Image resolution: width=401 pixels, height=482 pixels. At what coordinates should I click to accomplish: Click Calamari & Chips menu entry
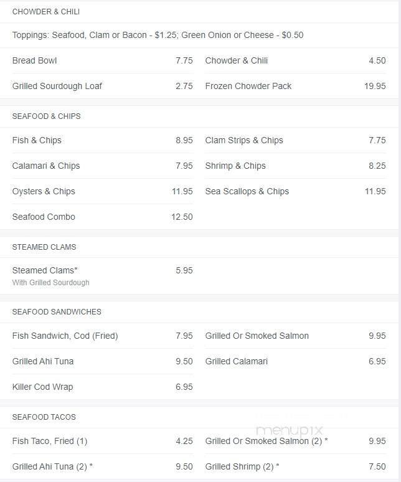[102, 166]
